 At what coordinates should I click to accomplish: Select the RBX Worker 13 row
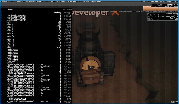point(36,42)
